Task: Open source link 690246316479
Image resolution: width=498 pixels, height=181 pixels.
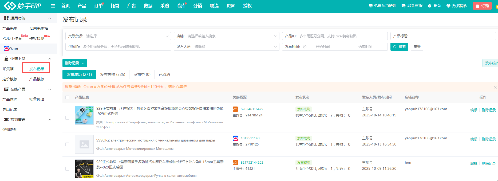Action: click(252, 109)
